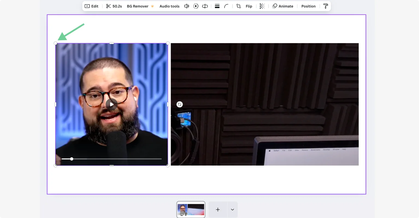Click the BG Remover button
The width and height of the screenshot is (419, 218).
(x=138, y=6)
